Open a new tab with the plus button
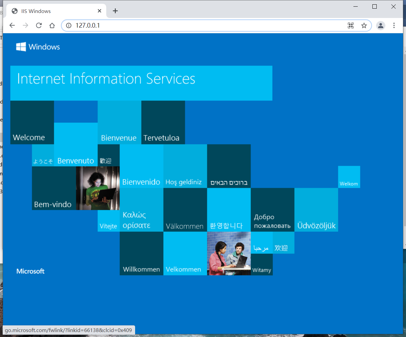 tap(115, 11)
